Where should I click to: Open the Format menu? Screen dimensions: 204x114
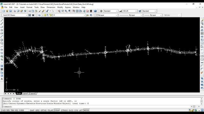point(29,7)
